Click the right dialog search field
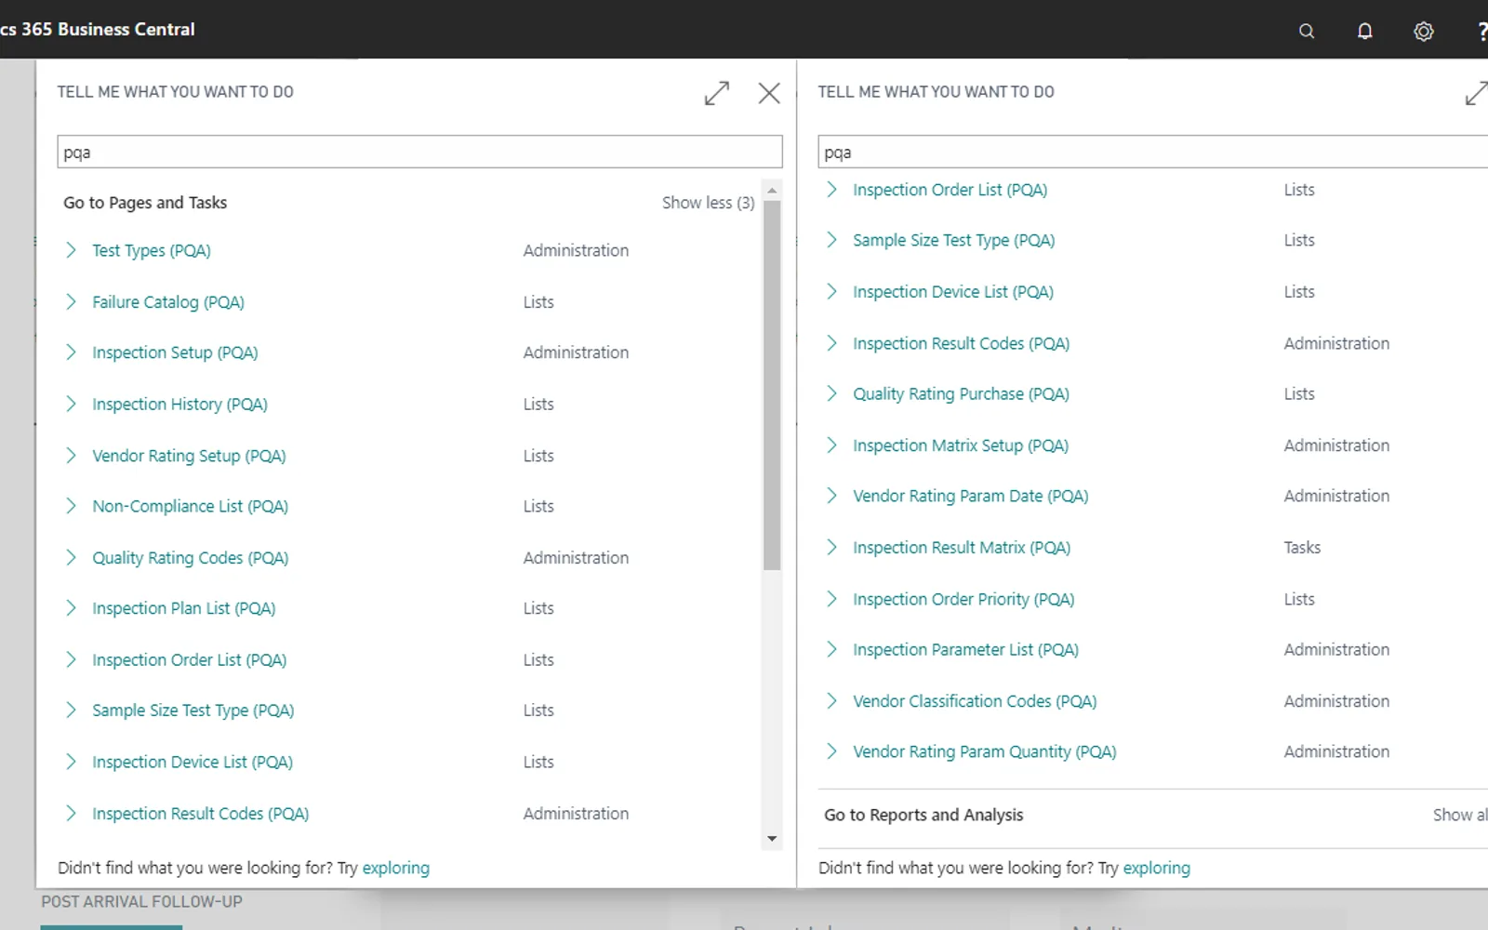The height and width of the screenshot is (930, 1488). point(1153,152)
